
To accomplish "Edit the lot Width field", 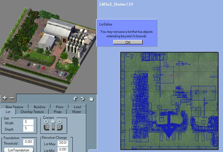I will click(x=28, y=122).
